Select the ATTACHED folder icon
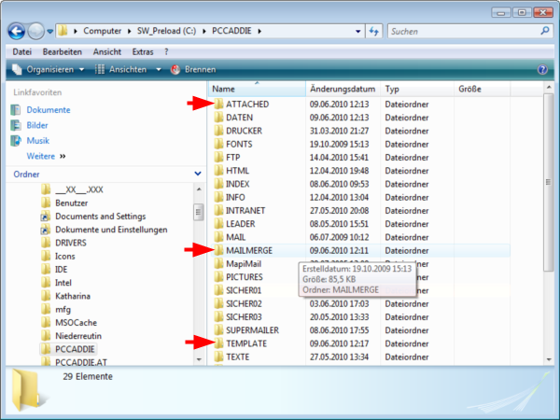The height and width of the screenshot is (420, 560). [x=218, y=104]
